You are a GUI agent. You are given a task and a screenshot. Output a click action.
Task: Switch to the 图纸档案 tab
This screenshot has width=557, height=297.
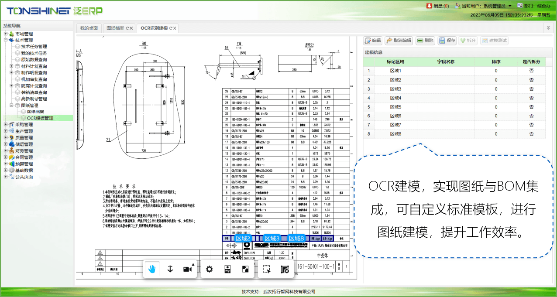(115, 28)
